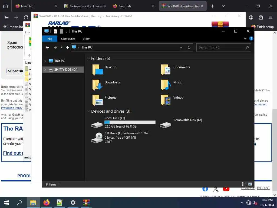Select the Local Disk (C:) drive icon
This screenshot has height=208, width=277.
click(x=97, y=125)
